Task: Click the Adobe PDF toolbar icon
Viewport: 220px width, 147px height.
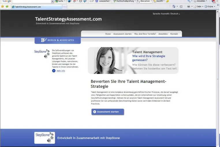Action: tap(214, 1)
